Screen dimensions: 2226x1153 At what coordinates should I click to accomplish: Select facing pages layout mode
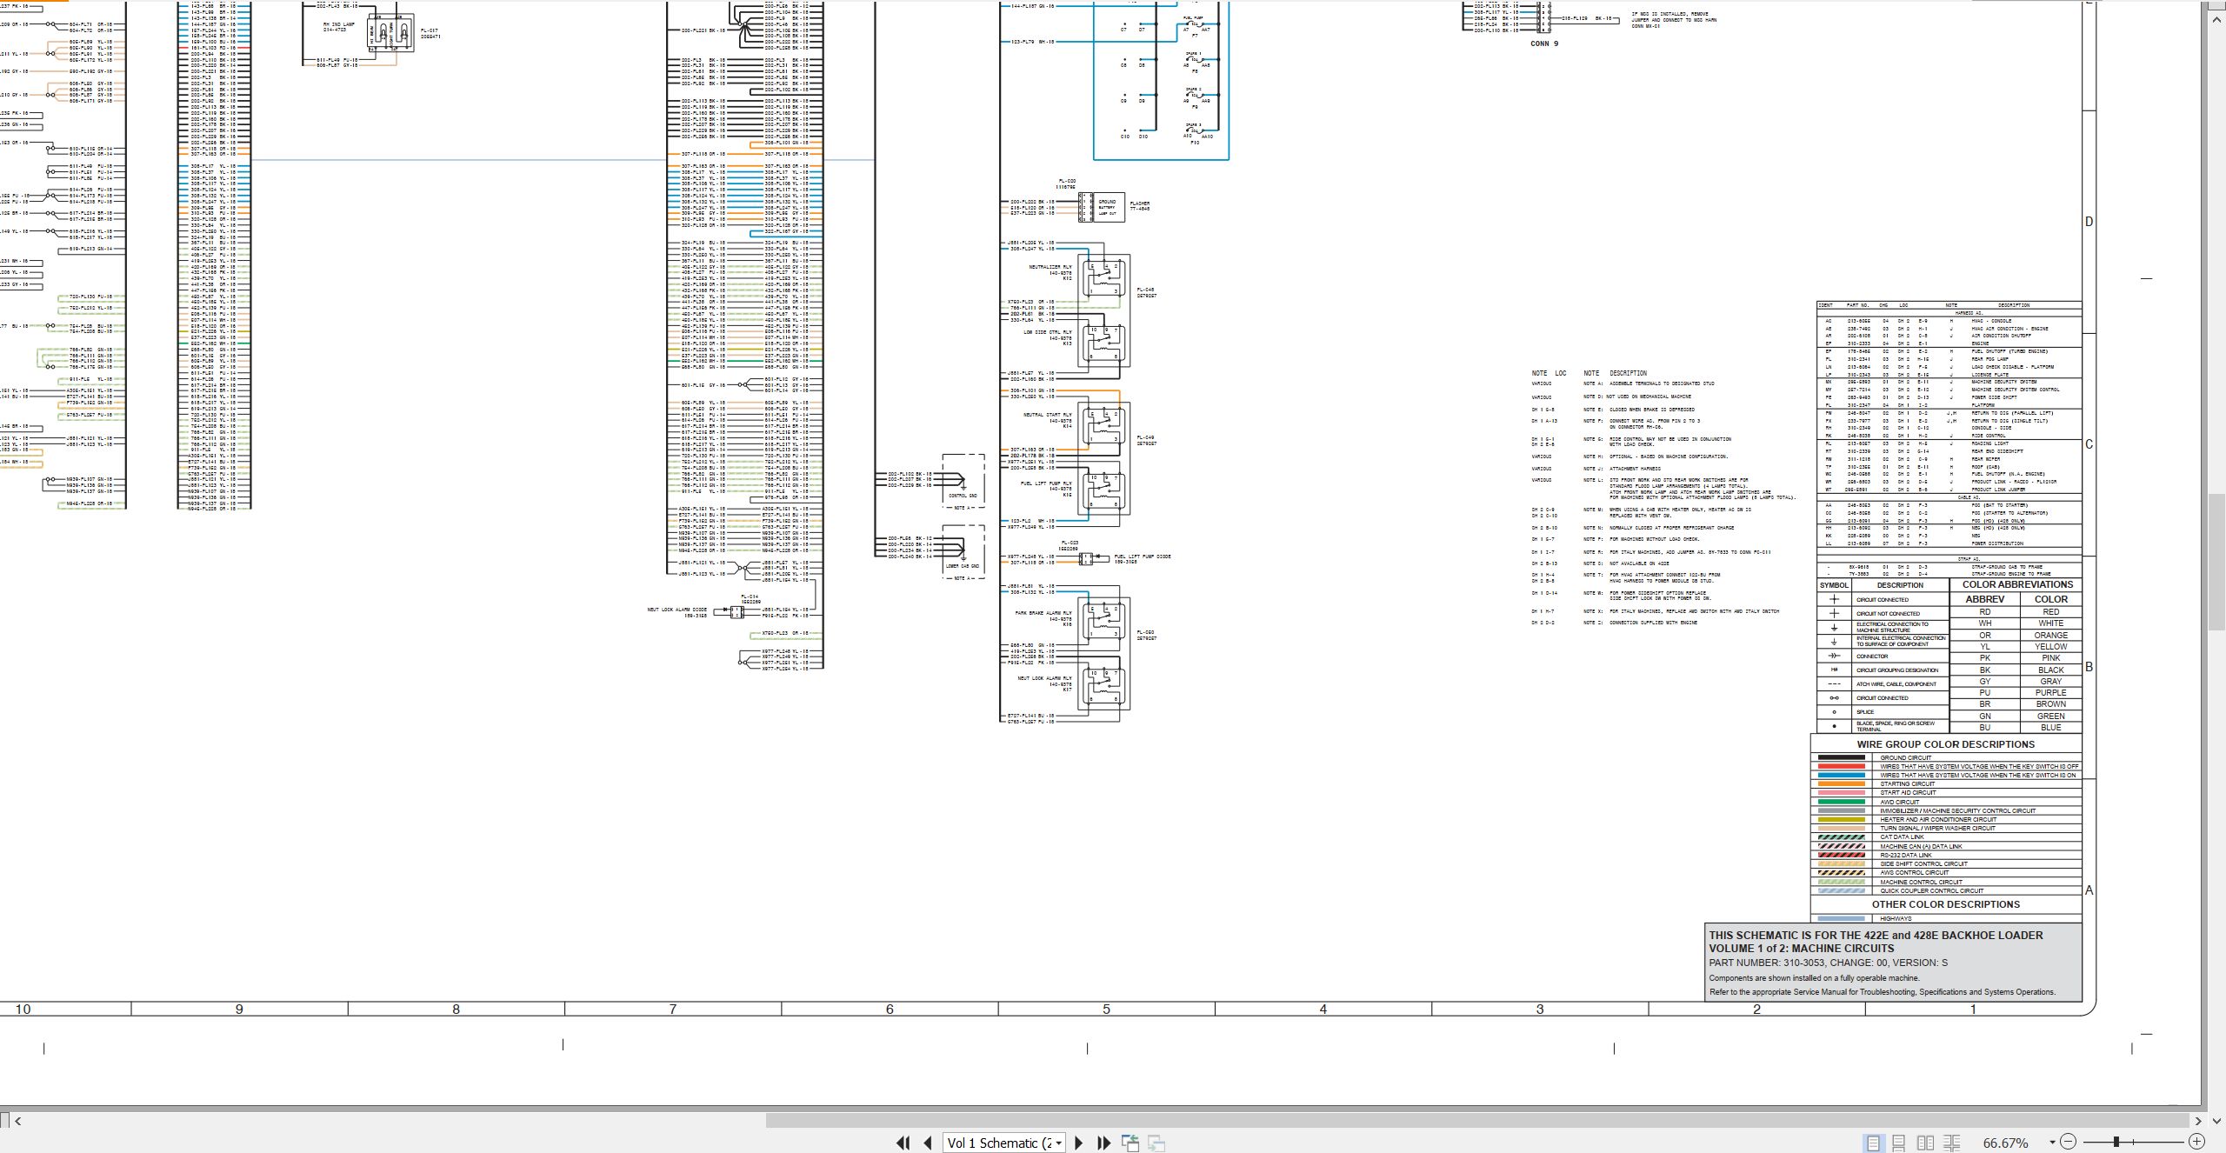point(1926,1143)
